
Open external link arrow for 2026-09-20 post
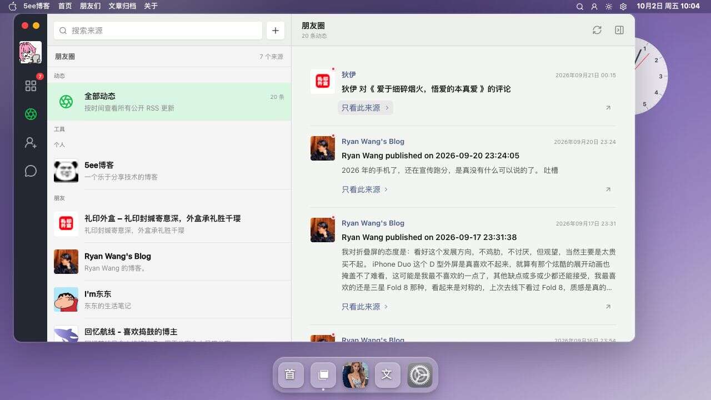(608, 189)
